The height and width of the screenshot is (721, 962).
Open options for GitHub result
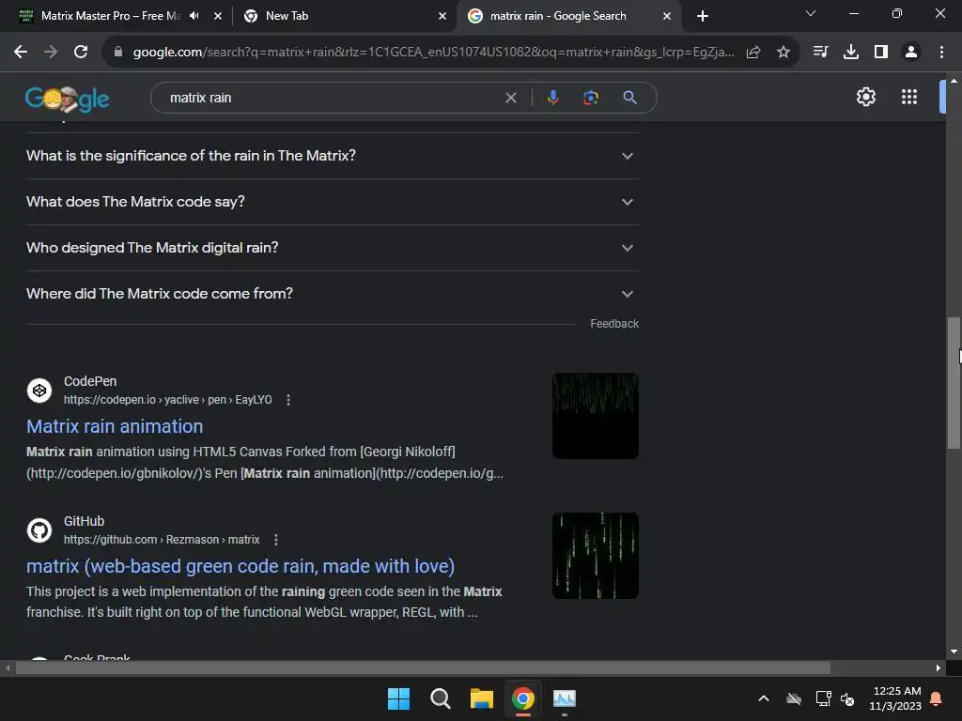coord(276,540)
